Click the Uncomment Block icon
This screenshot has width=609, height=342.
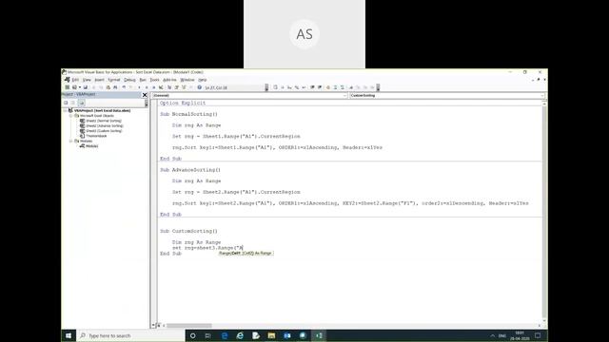(343, 87)
